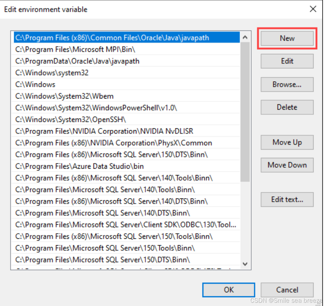Open the Browse... dialog button
Image resolution: width=324 pixels, height=306 pixels.
(287, 85)
